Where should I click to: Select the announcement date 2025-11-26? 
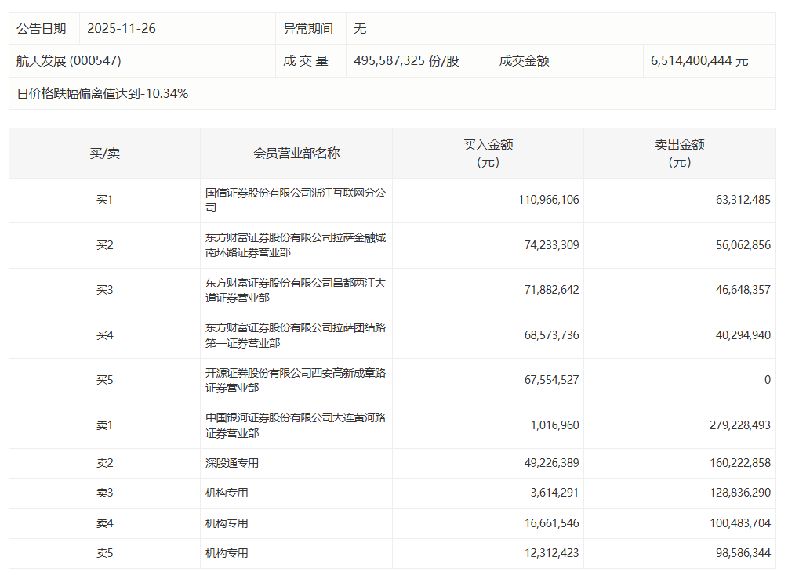click(122, 28)
